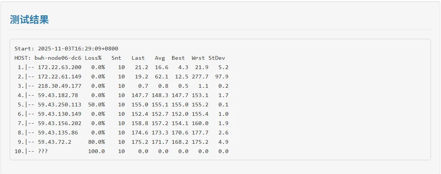Viewport: 441px width, 174px height.
Task: Select hop 1 IP 172.22.63.200
Action: (60, 67)
